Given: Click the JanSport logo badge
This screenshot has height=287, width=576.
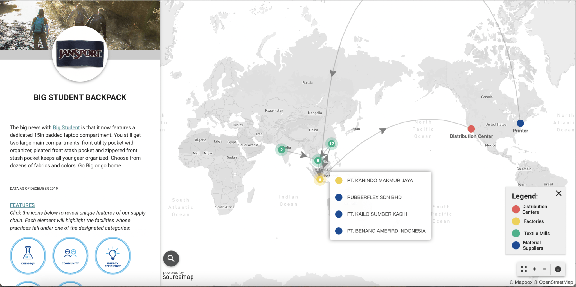Looking at the screenshot, I should (x=80, y=54).
